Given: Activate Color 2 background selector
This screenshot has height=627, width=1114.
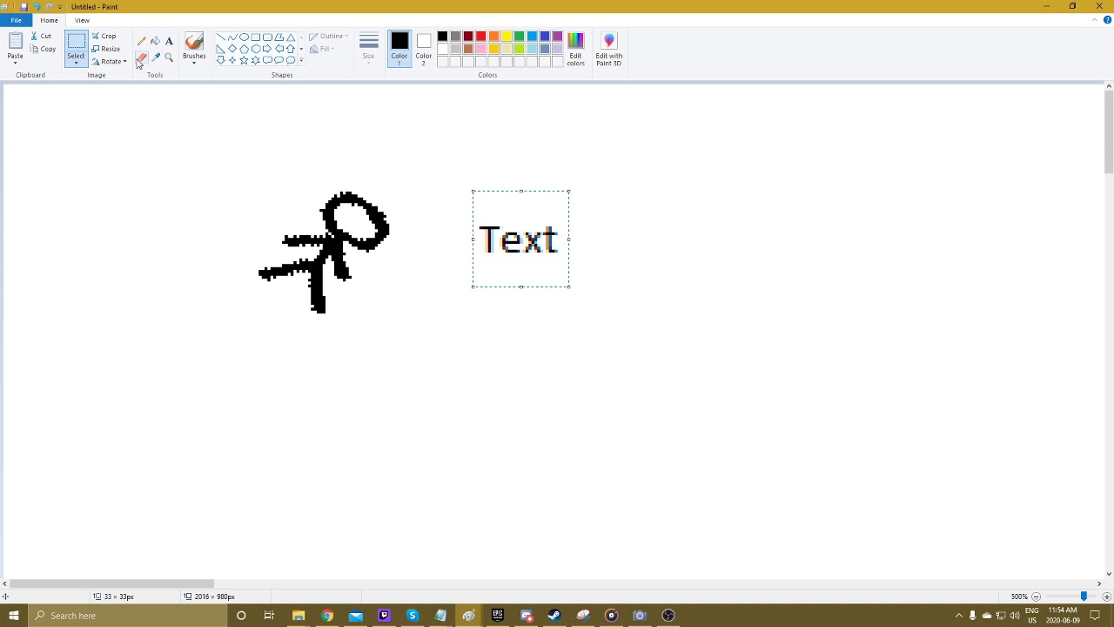Looking at the screenshot, I should click(423, 49).
